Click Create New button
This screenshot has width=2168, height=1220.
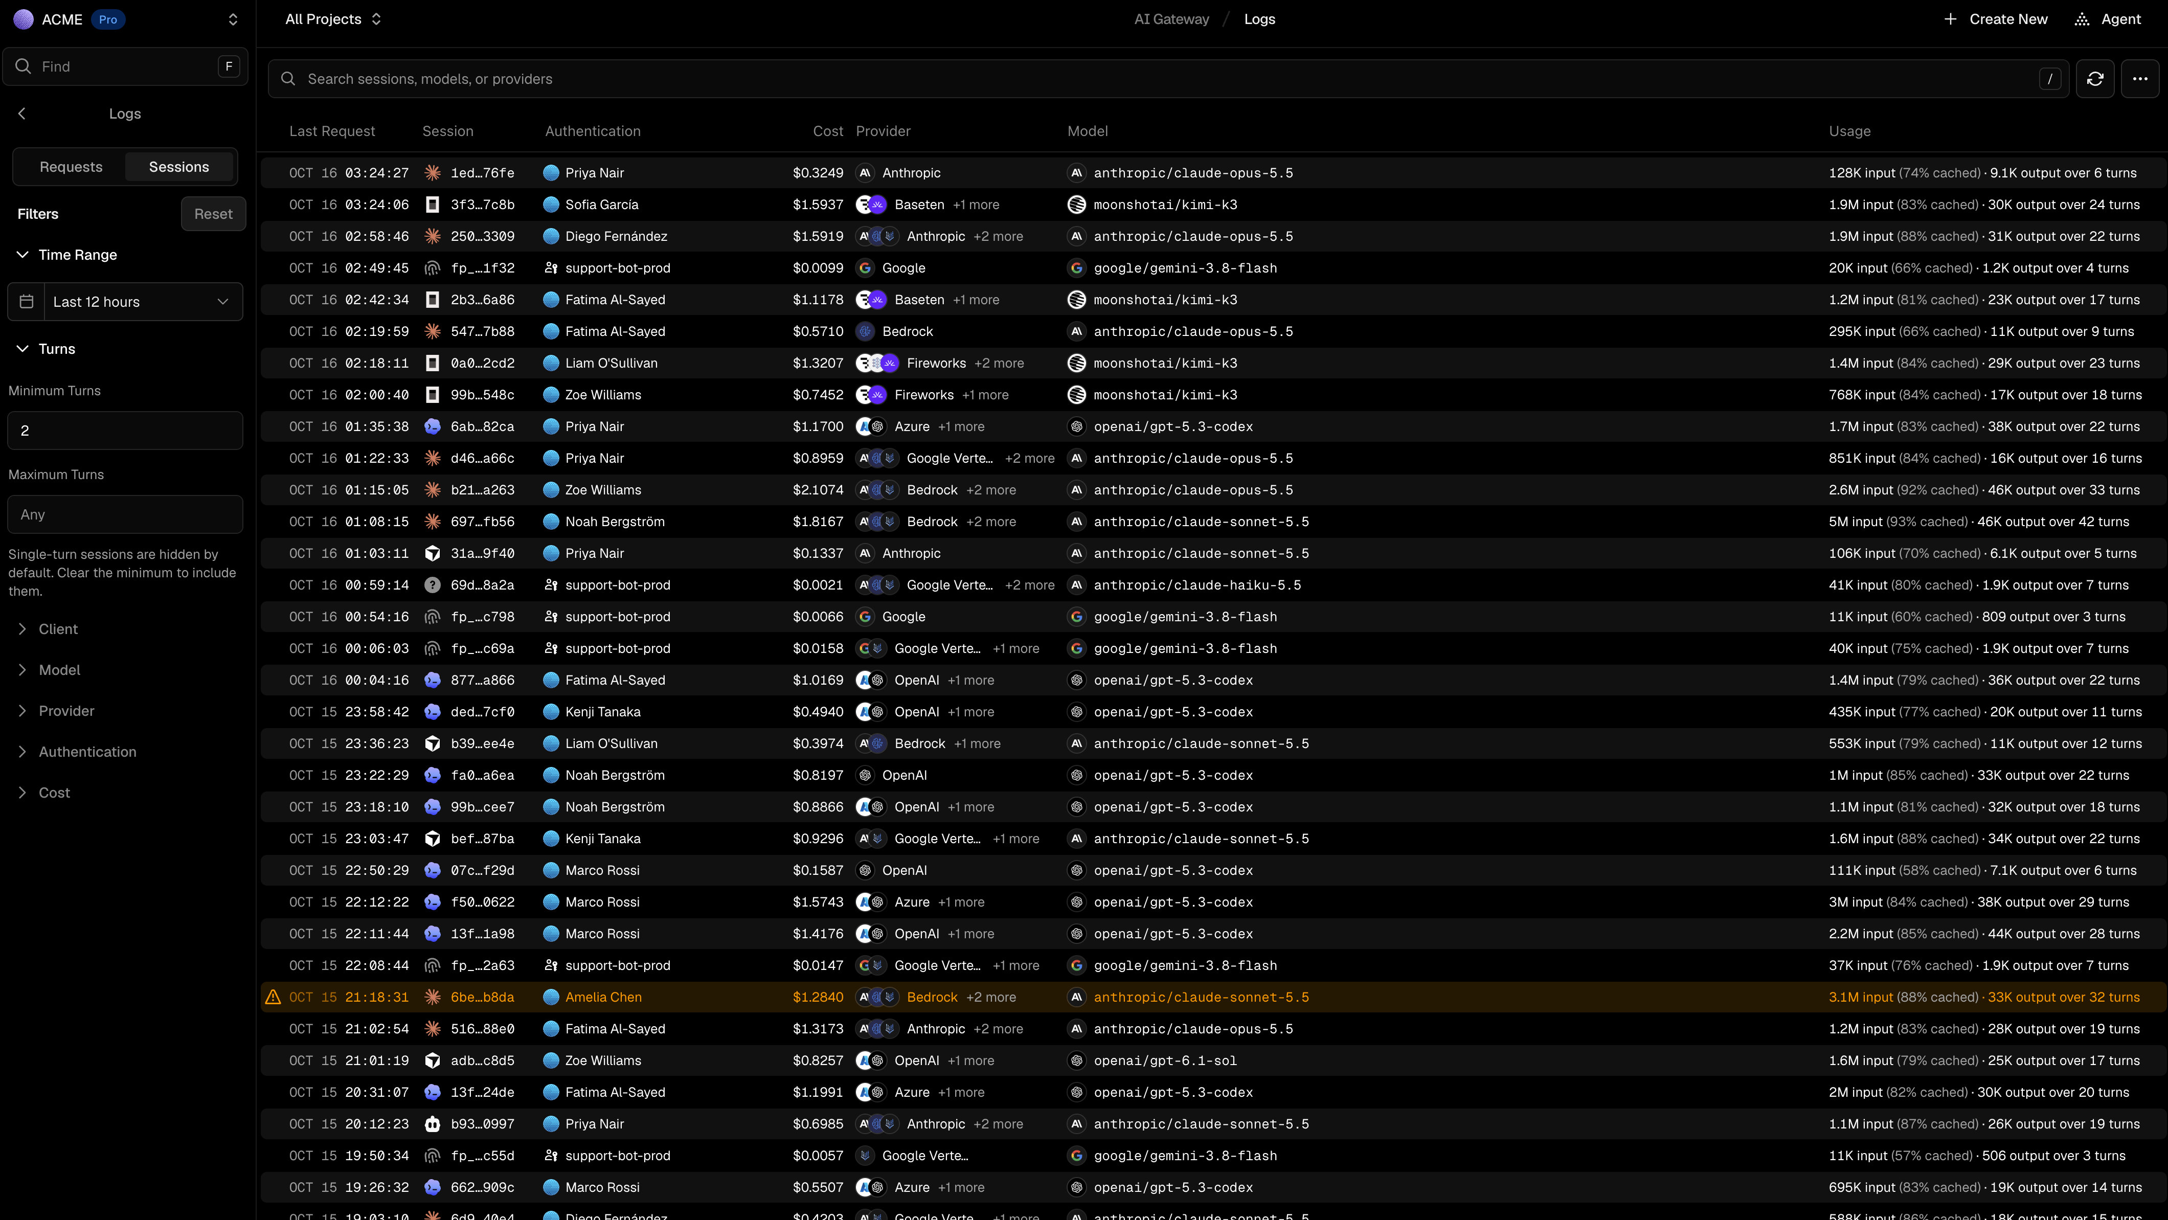[x=1996, y=19]
